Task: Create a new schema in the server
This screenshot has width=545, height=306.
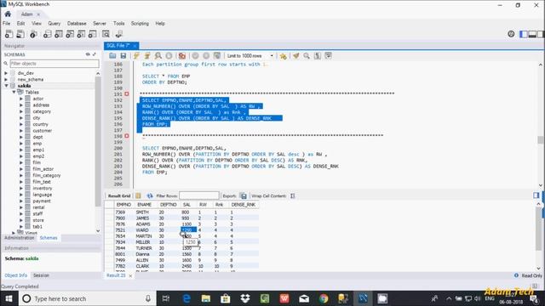Action: 48,34
